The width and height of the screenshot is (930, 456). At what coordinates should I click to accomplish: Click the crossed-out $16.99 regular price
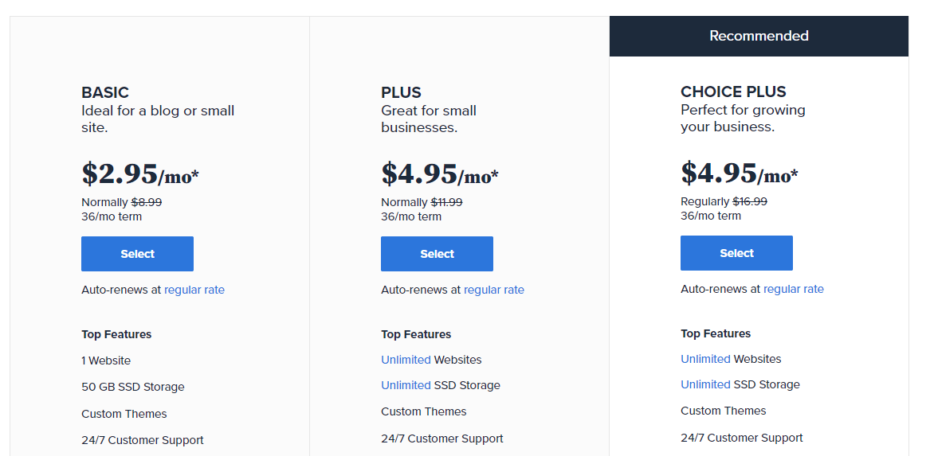(750, 201)
